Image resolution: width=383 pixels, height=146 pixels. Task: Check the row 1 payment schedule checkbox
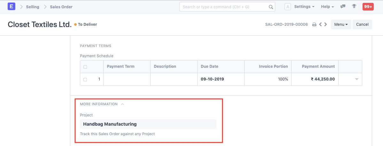click(x=85, y=80)
